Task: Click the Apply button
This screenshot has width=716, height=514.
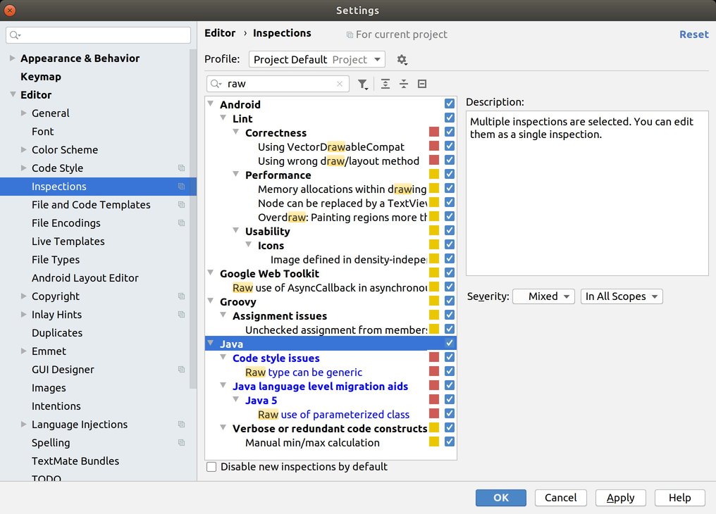Action: [x=620, y=498]
